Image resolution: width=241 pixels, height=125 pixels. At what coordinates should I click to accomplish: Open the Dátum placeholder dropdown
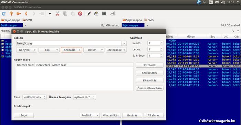click(94, 50)
